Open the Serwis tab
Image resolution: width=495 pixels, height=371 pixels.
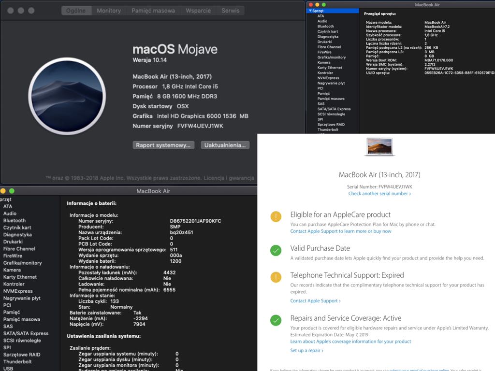[x=231, y=11]
